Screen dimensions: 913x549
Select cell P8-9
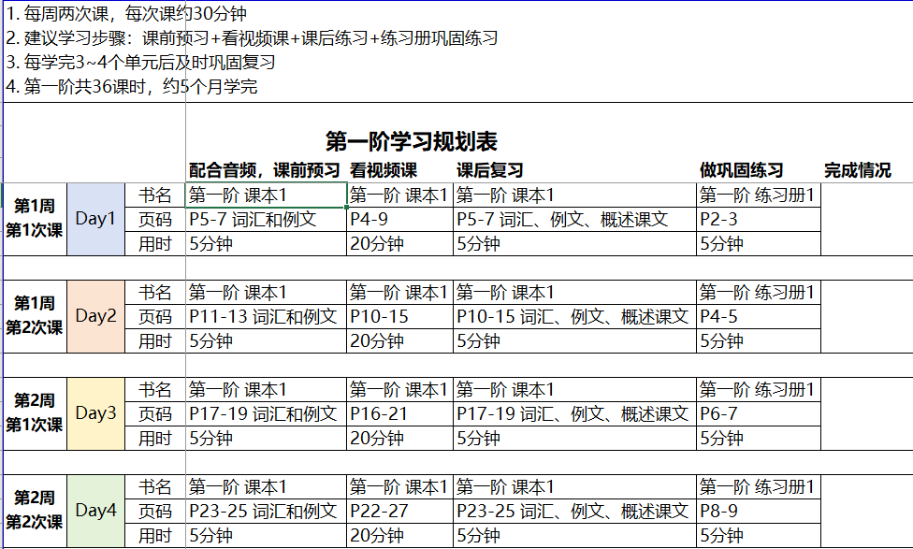pos(759,512)
